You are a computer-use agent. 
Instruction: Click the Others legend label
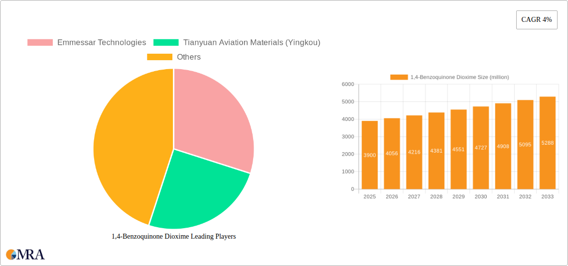pyautogui.click(x=189, y=57)
